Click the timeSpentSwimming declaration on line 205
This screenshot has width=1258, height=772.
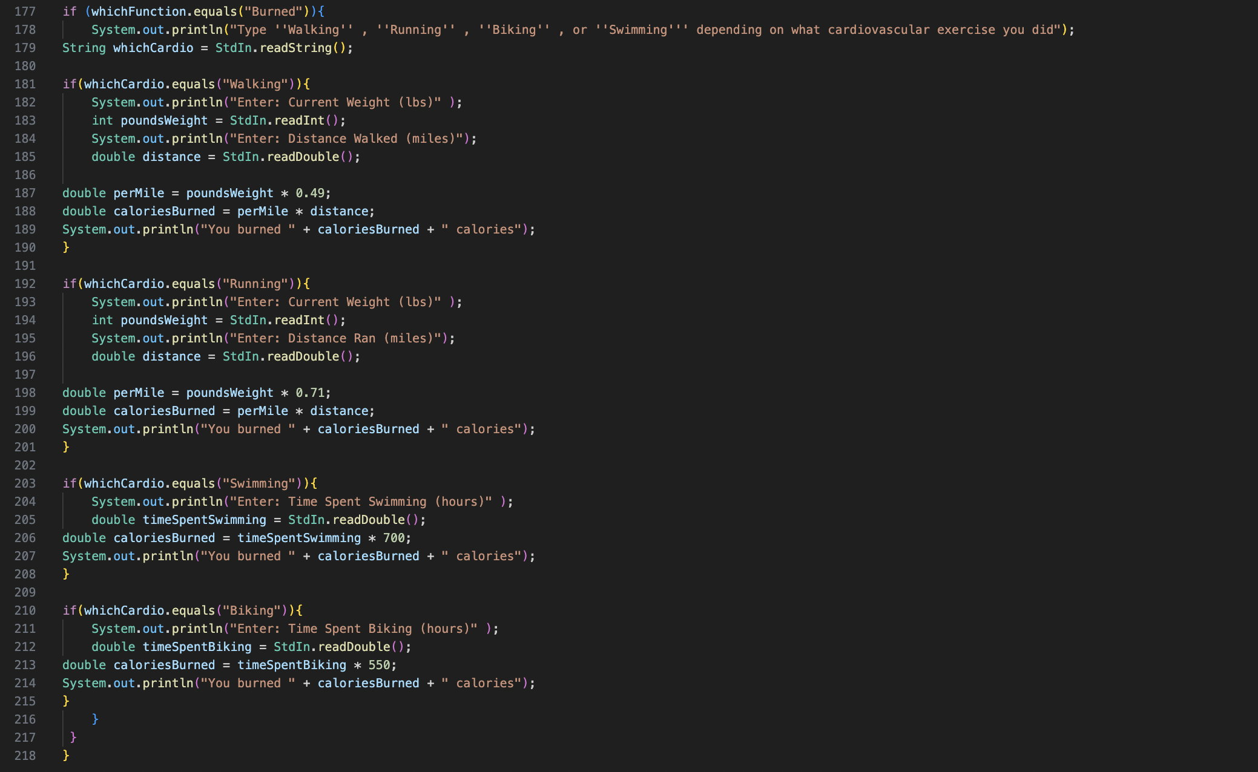coord(204,520)
